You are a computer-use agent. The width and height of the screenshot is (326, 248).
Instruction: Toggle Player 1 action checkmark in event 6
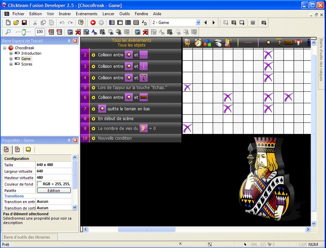228,97
